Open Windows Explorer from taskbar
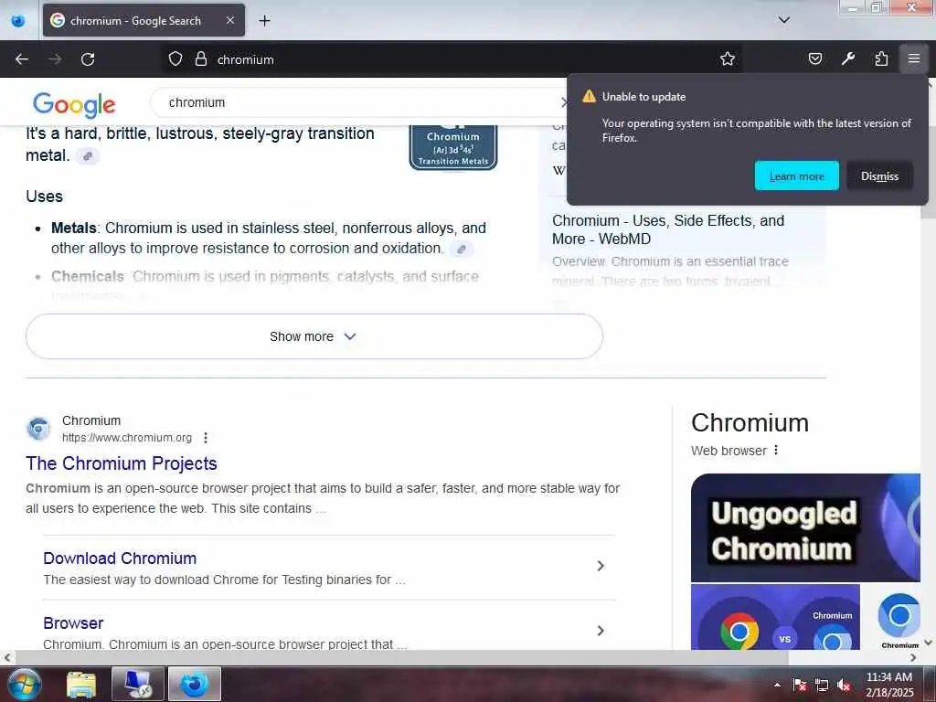 (x=81, y=685)
